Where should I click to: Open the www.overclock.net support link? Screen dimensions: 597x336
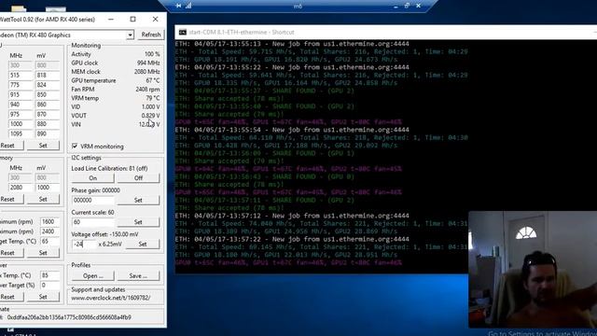(x=111, y=298)
